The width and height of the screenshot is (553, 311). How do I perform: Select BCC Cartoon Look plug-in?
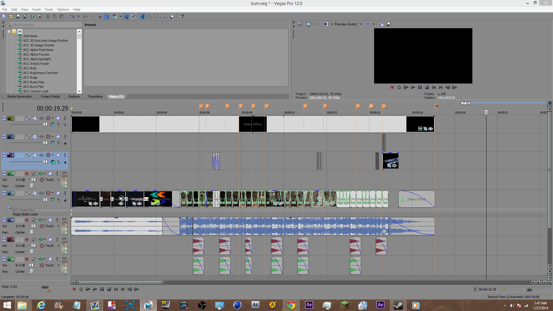tap(36, 91)
